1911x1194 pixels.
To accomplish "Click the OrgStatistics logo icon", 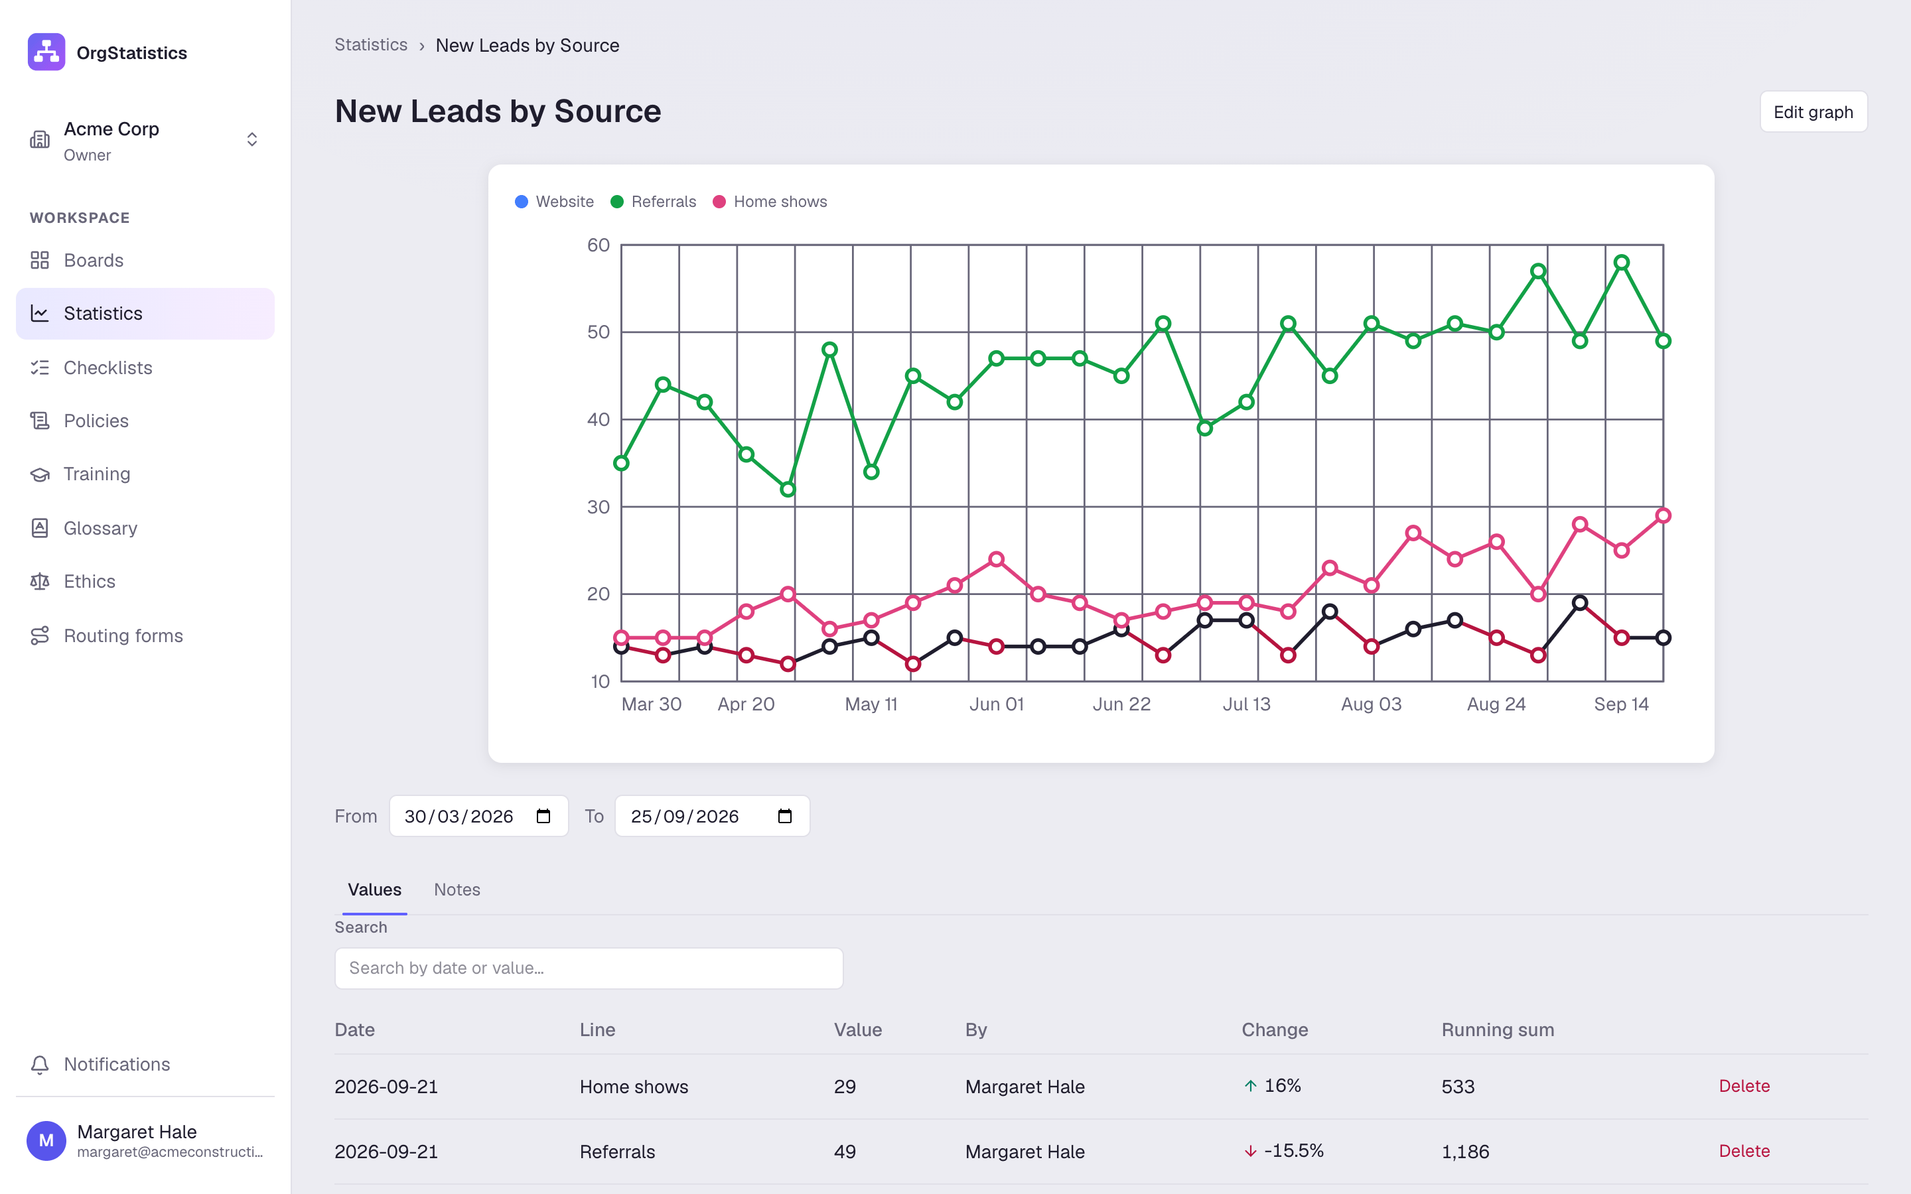I will click(46, 52).
